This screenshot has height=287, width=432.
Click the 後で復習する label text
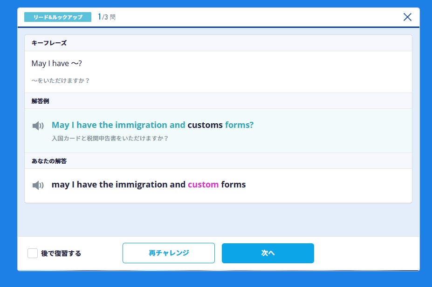click(61, 253)
